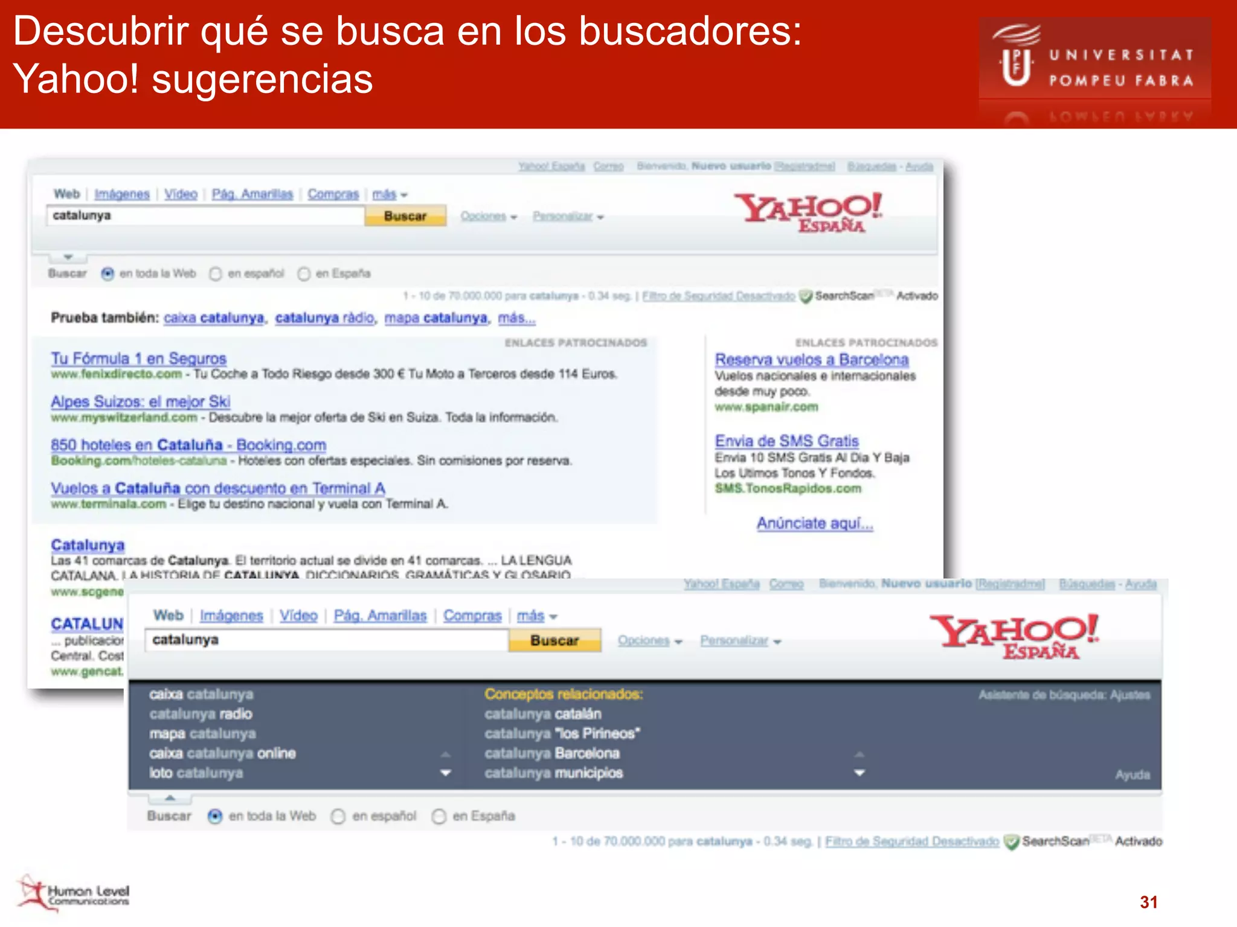Image resolution: width=1237 pixels, height=927 pixels.
Task: Expand search assistant tab in upper window
Action: pos(68,258)
